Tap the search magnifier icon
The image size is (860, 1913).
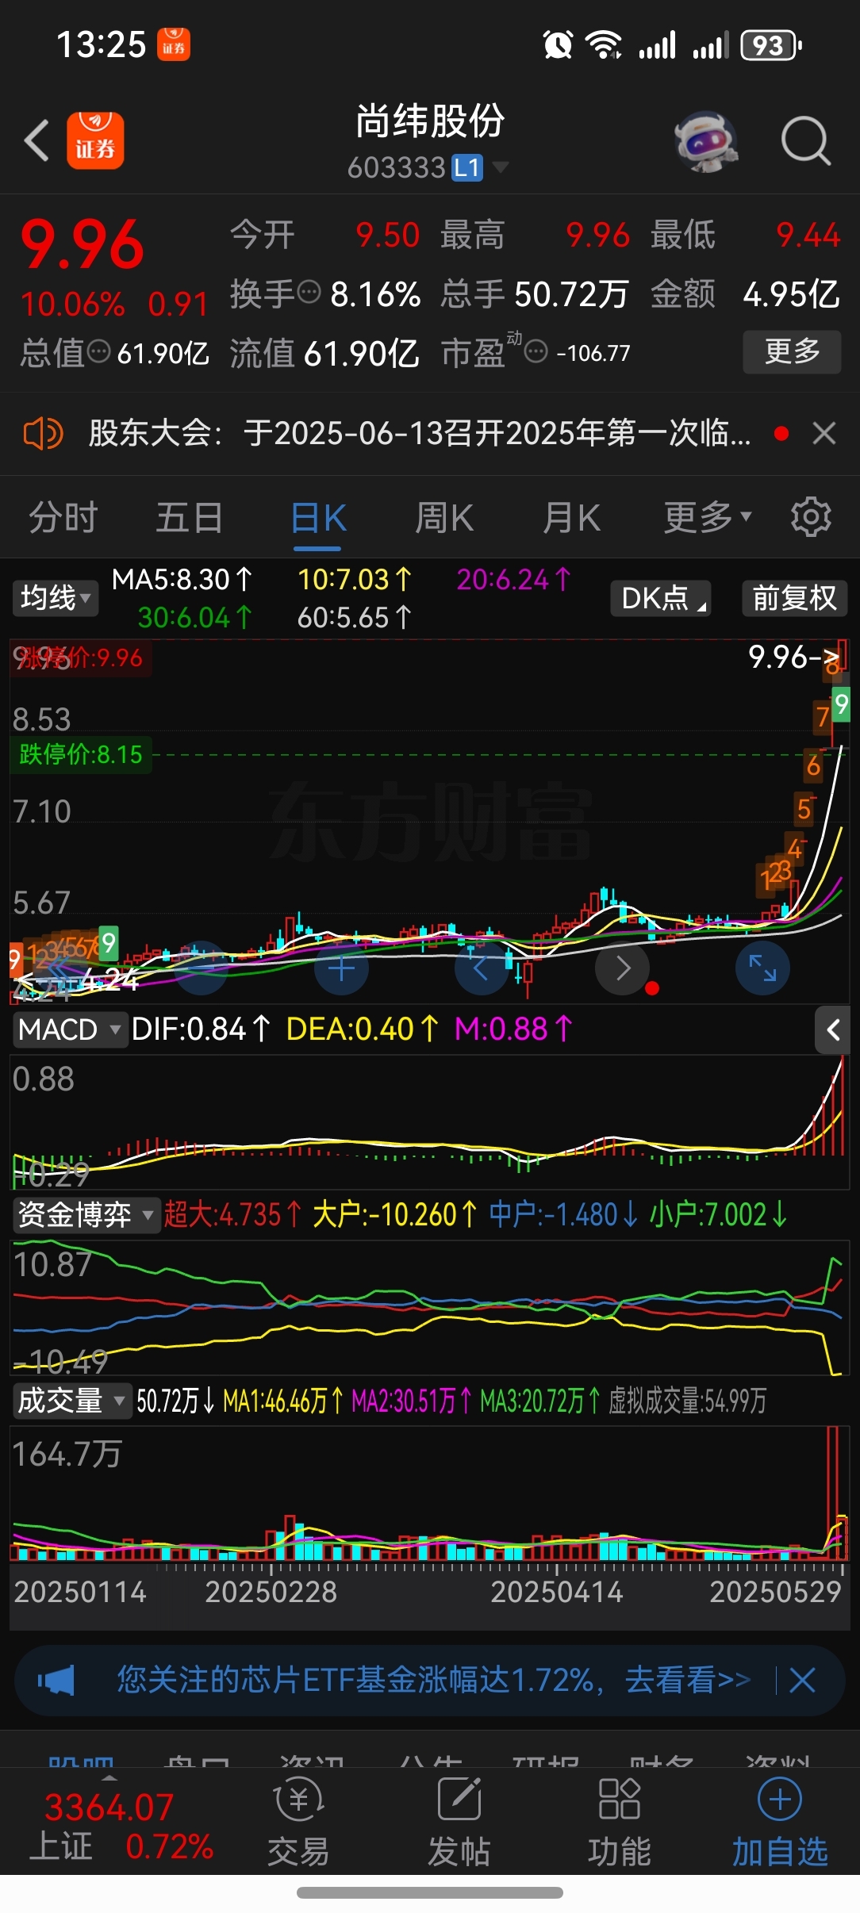[x=806, y=141]
